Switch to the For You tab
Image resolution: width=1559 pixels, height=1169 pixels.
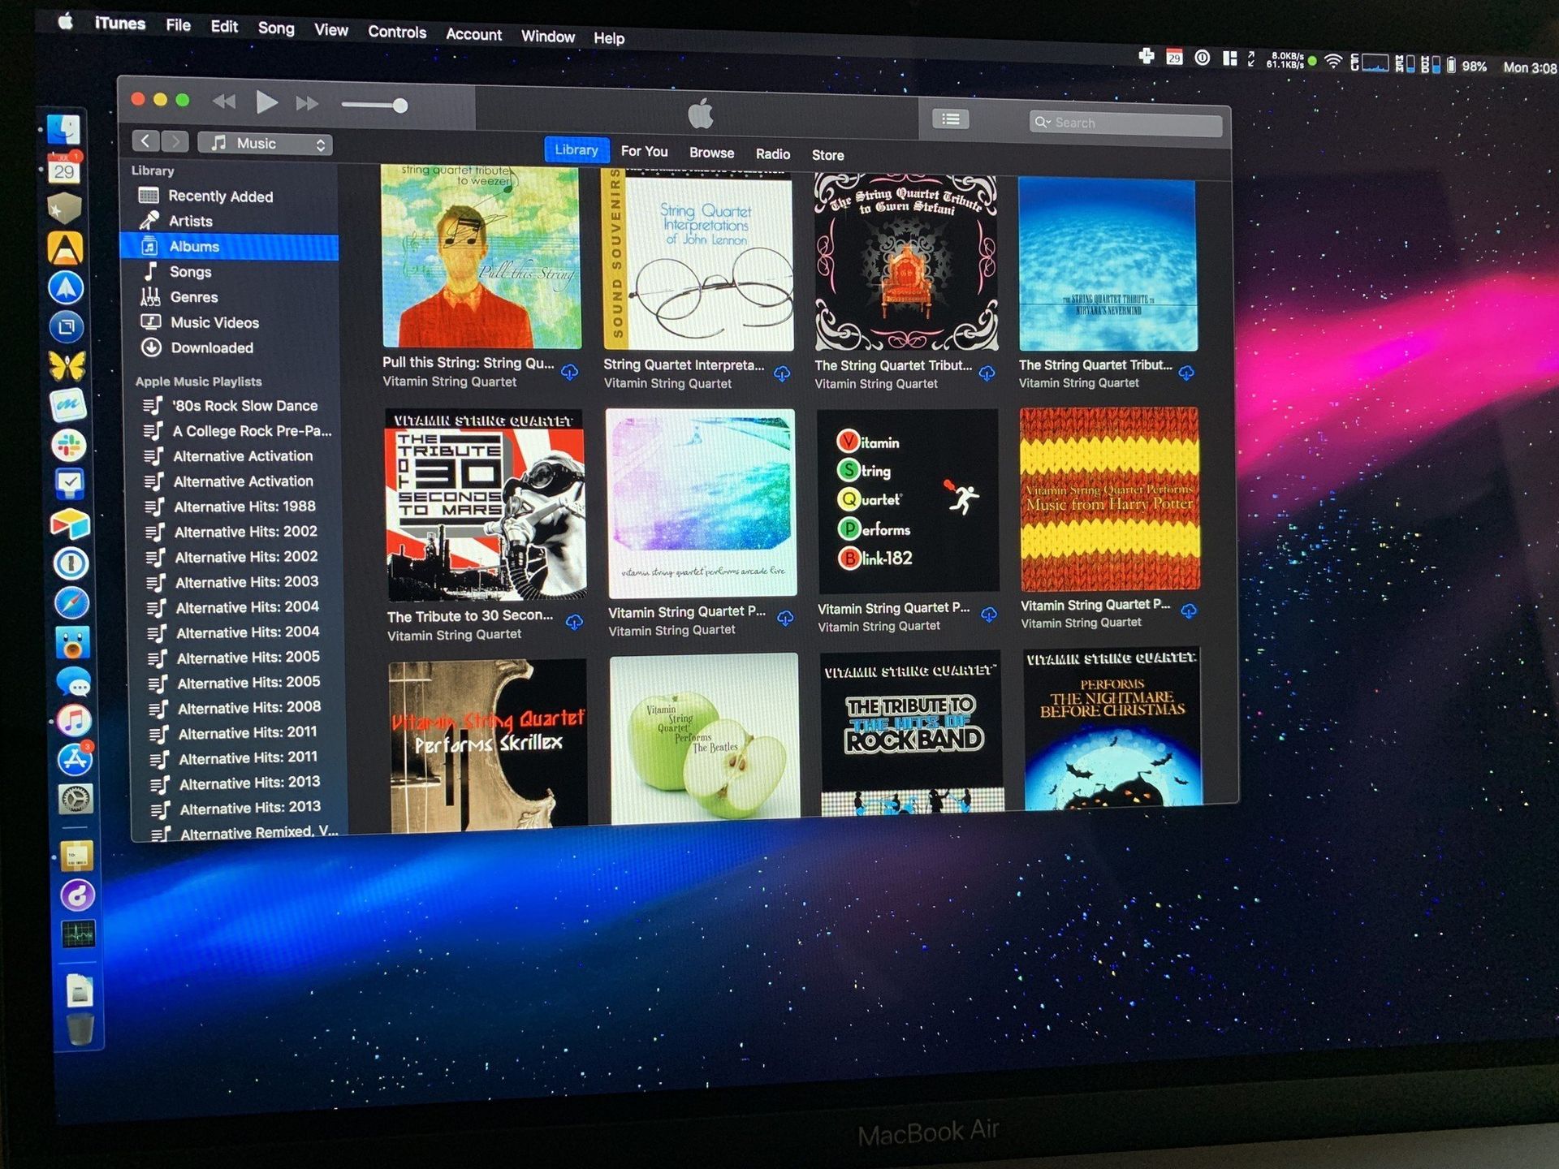[644, 151]
